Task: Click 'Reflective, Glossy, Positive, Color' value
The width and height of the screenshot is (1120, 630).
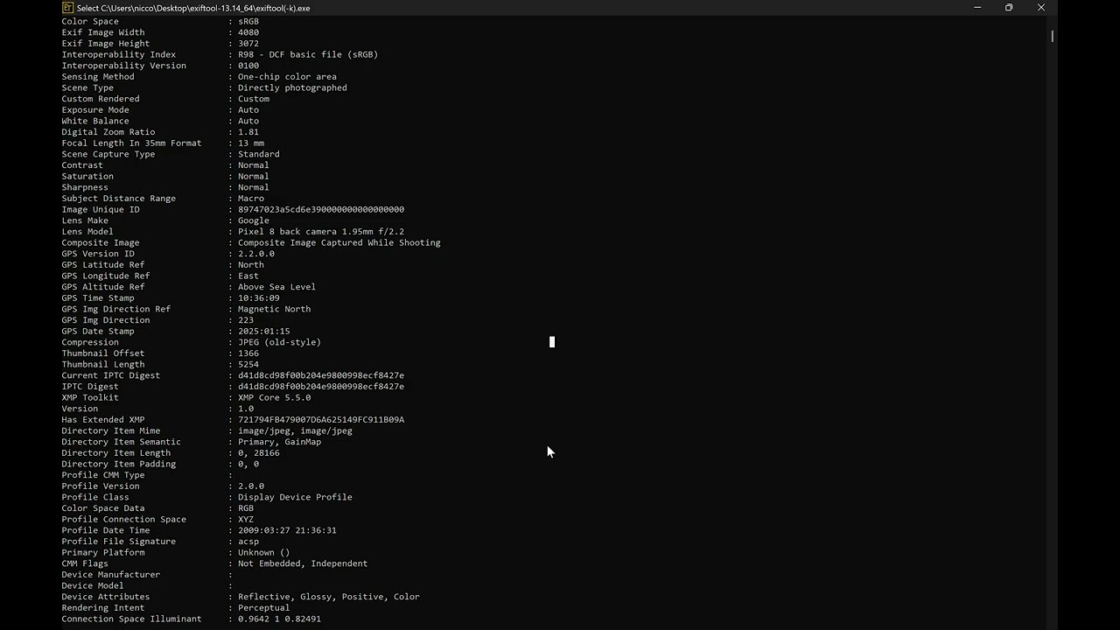Action: click(x=329, y=597)
